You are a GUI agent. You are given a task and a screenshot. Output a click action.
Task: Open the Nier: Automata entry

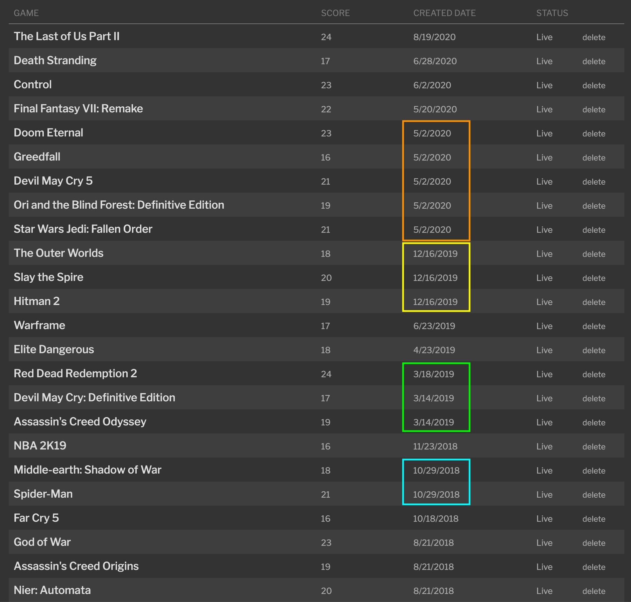pyautogui.click(x=52, y=590)
